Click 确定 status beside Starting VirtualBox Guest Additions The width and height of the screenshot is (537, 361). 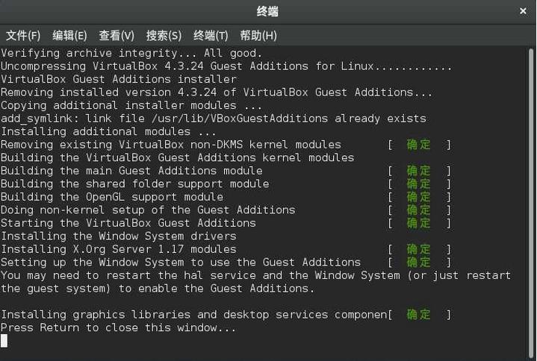point(418,223)
